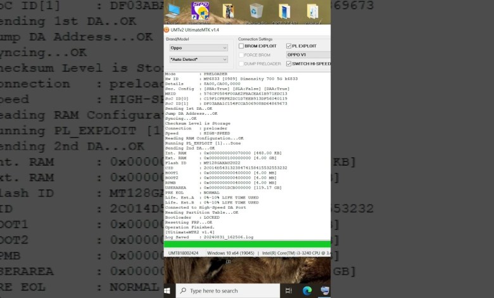Open the This PC desktop icon
The image size is (494, 298).
173,12
